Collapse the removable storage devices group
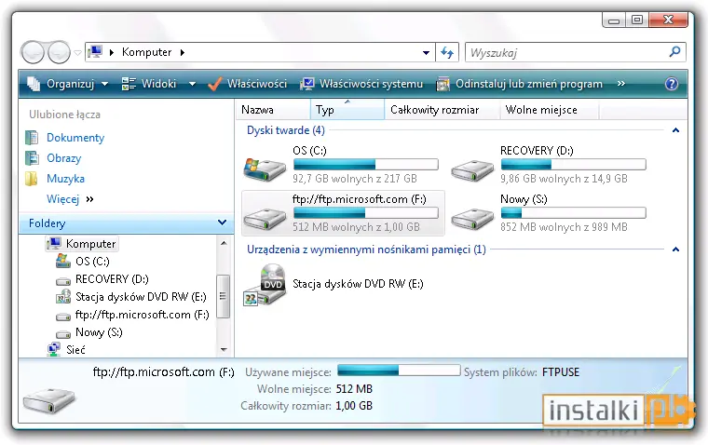Screen dimensions: 708x445 675,249
